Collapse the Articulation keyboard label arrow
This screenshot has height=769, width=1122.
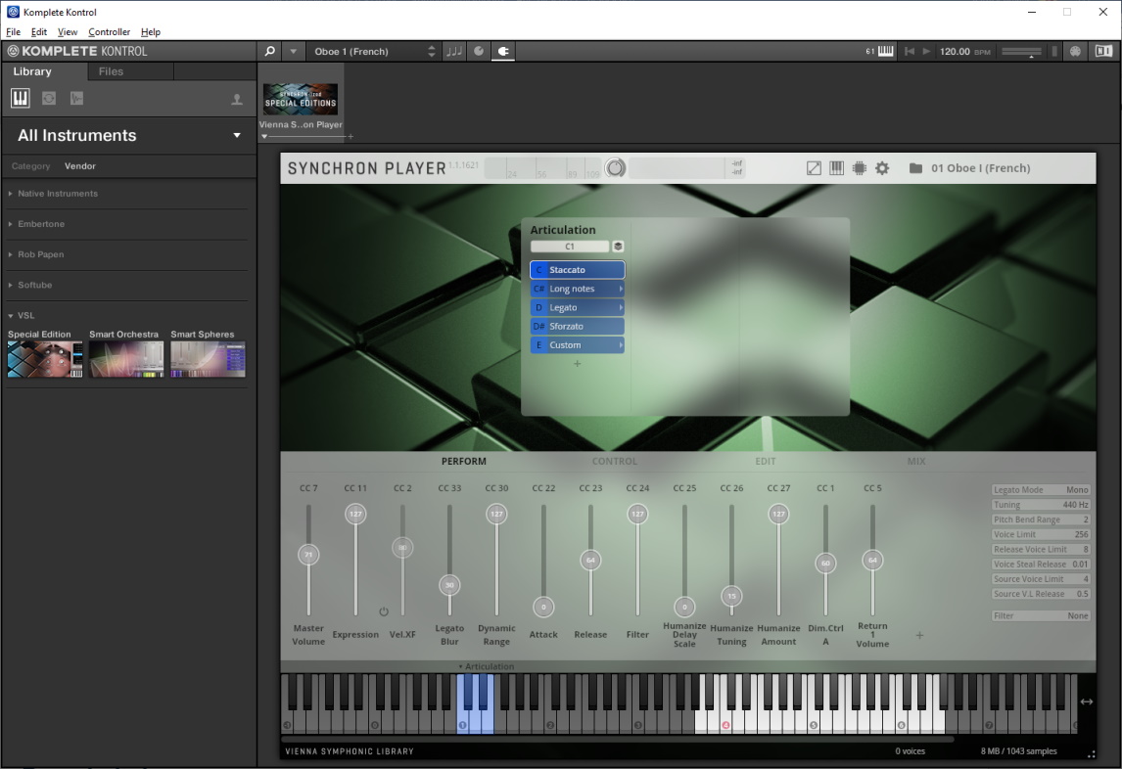(460, 666)
